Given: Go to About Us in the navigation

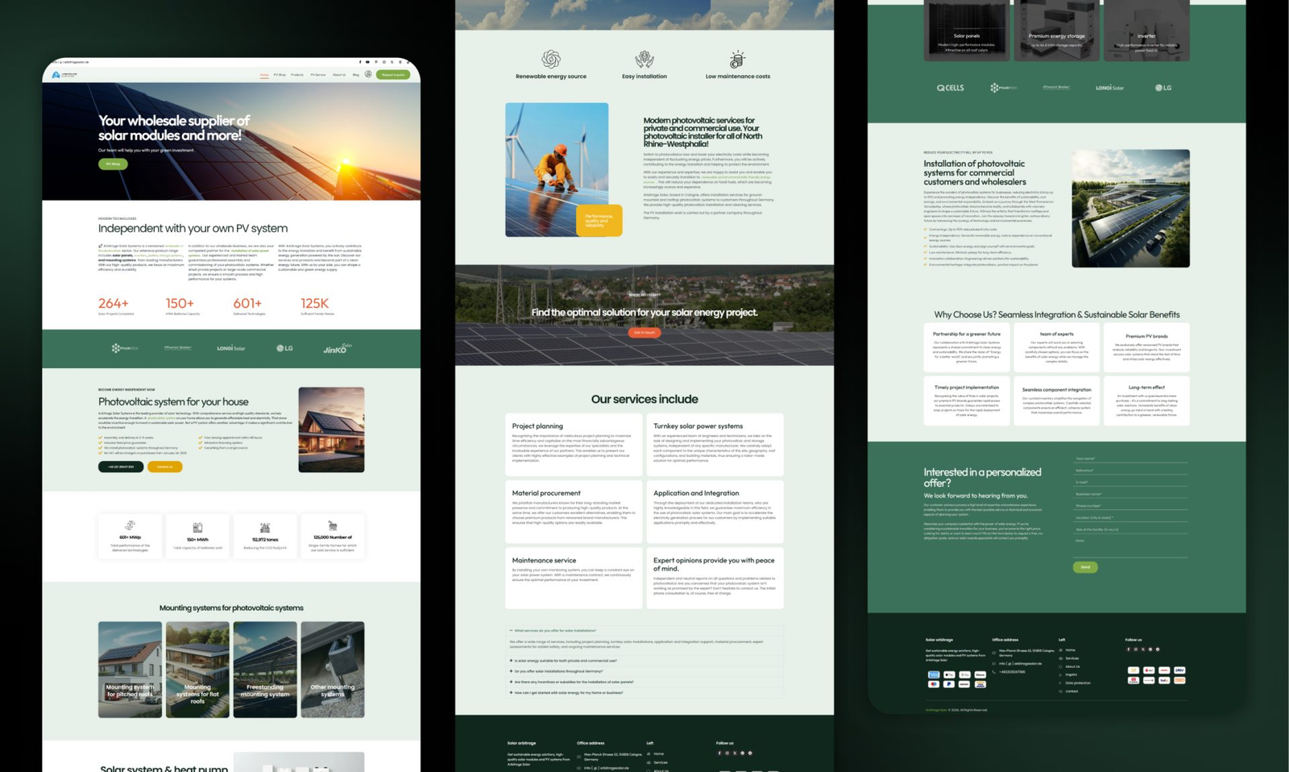Looking at the screenshot, I should [339, 75].
